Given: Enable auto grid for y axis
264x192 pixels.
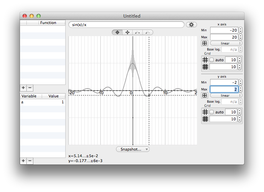Looking at the screenshot, I should click(212, 112).
